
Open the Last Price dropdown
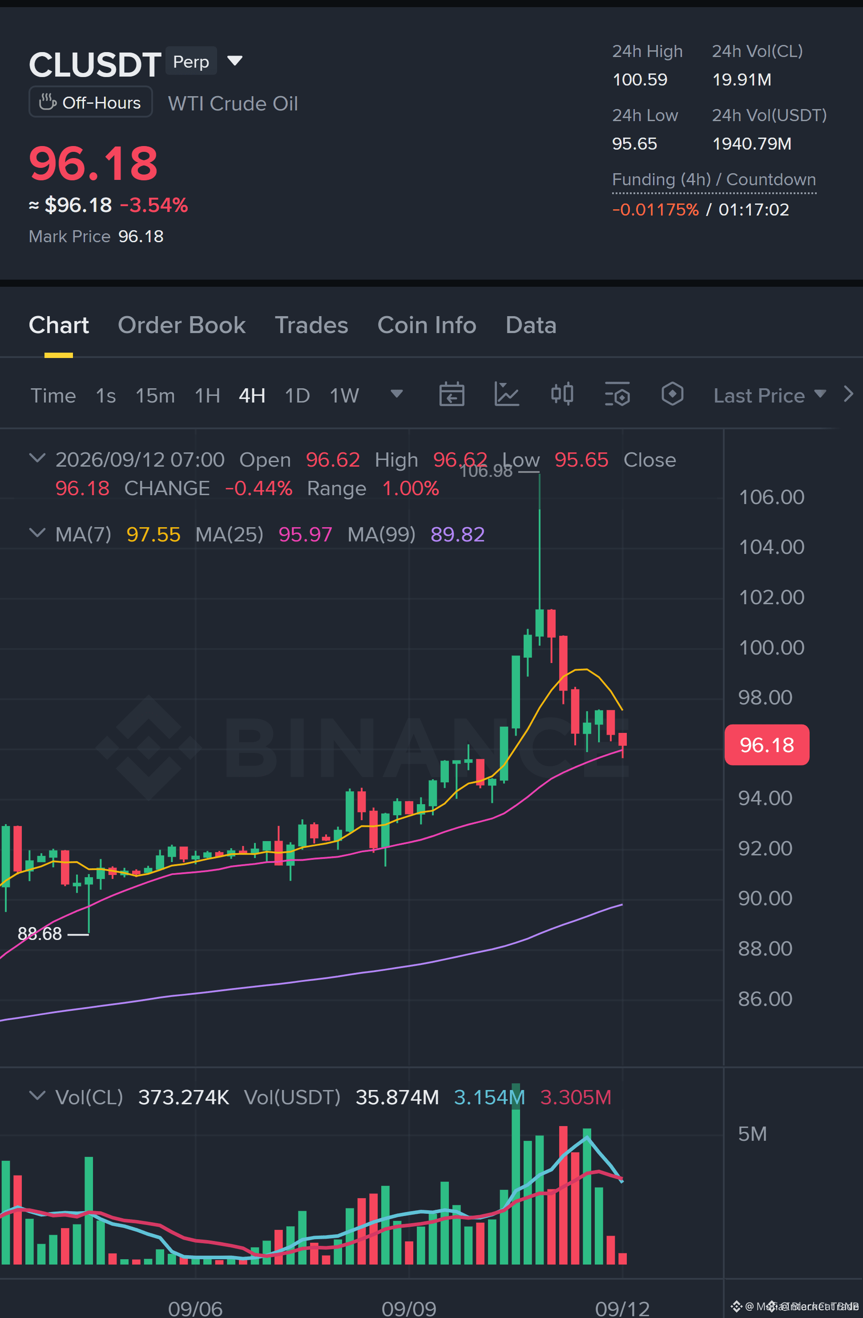[x=770, y=395]
